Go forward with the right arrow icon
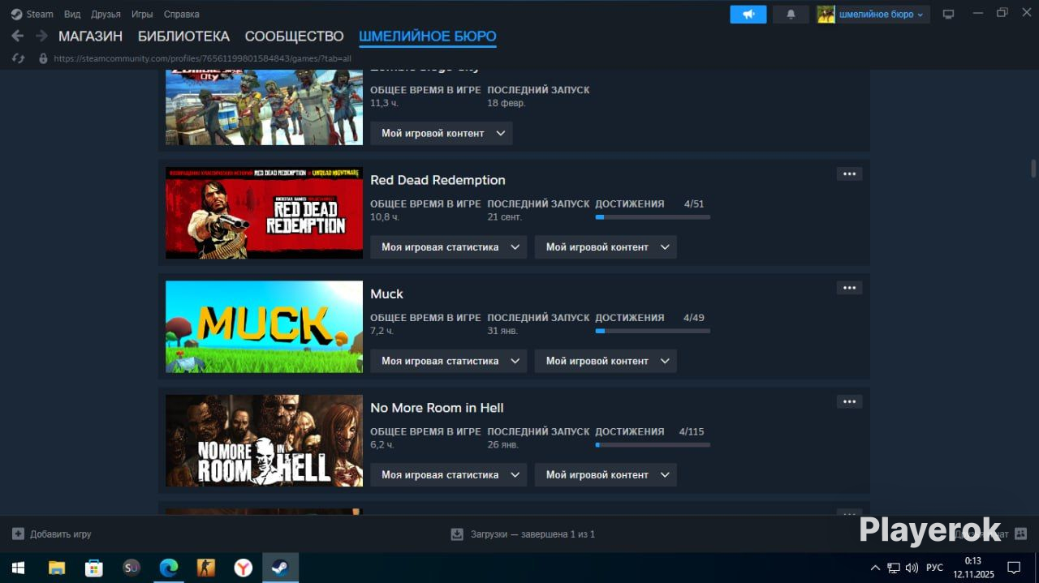This screenshot has width=1039, height=583. [41, 36]
